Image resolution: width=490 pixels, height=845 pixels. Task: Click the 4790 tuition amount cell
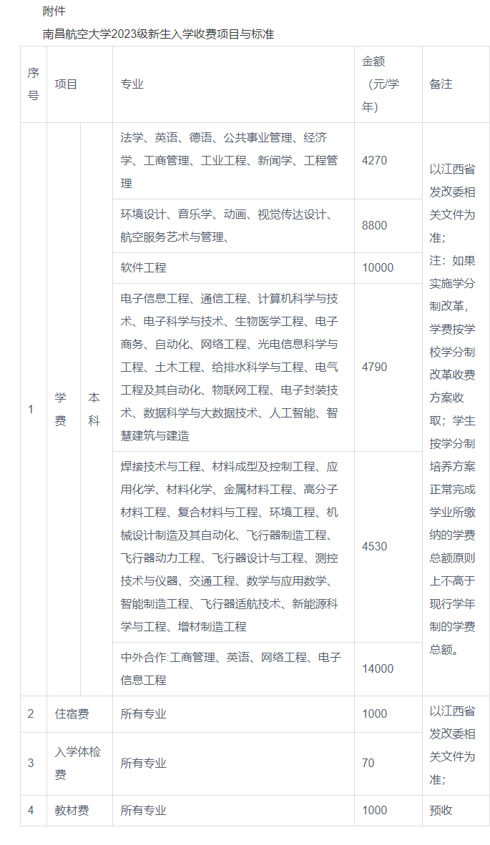coord(388,367)
